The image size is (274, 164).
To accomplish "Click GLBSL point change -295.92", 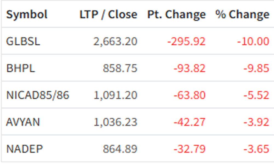I will pyautogui.click(x=186, y=41).
